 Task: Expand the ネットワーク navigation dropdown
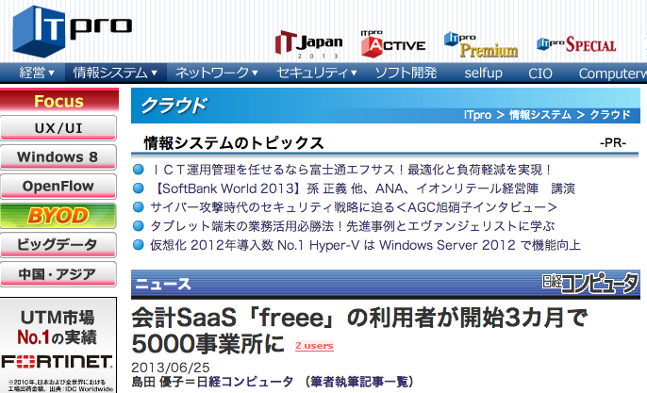(x=216, y=73)
